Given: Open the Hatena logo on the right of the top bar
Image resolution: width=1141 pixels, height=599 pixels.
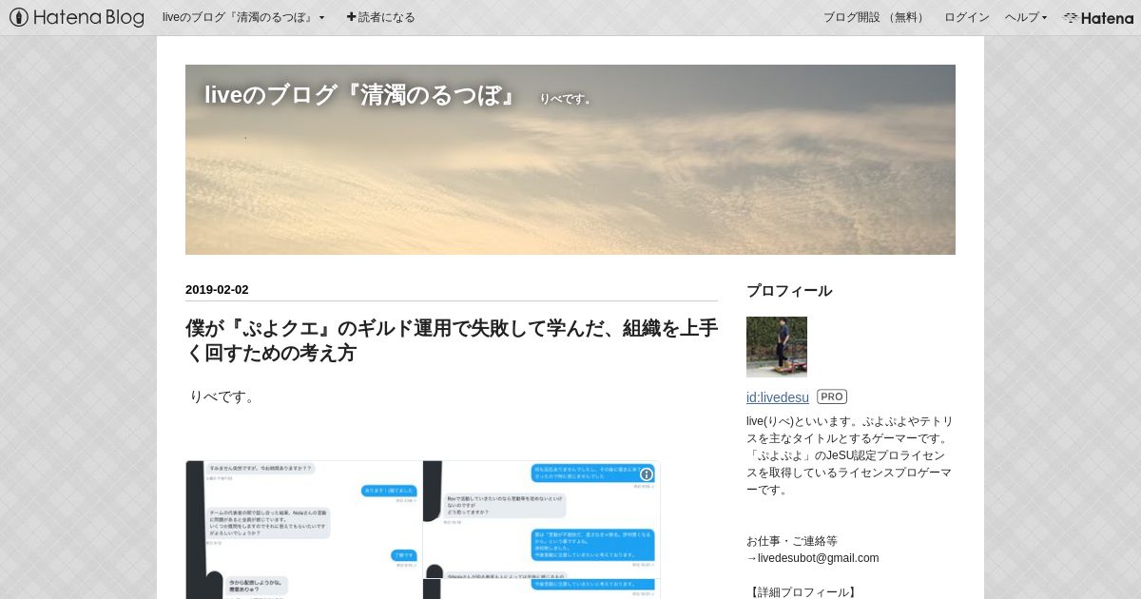Looking at the screenshot, I should [1098, 17].
